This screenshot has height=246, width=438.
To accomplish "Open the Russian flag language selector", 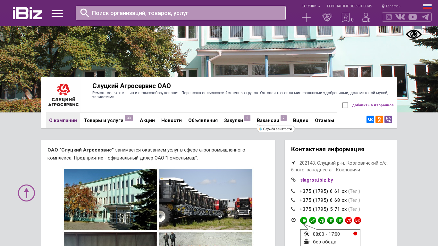I will click(x=427, y=6).
